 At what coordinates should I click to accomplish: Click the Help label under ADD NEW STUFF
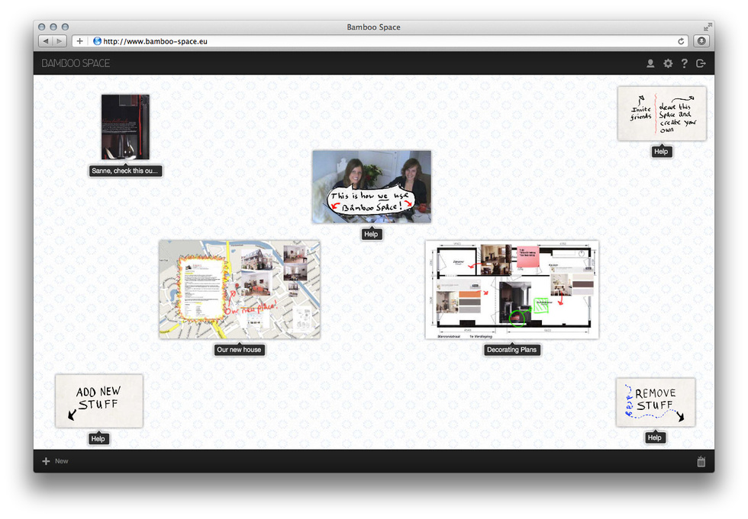(x=98, y=439)
